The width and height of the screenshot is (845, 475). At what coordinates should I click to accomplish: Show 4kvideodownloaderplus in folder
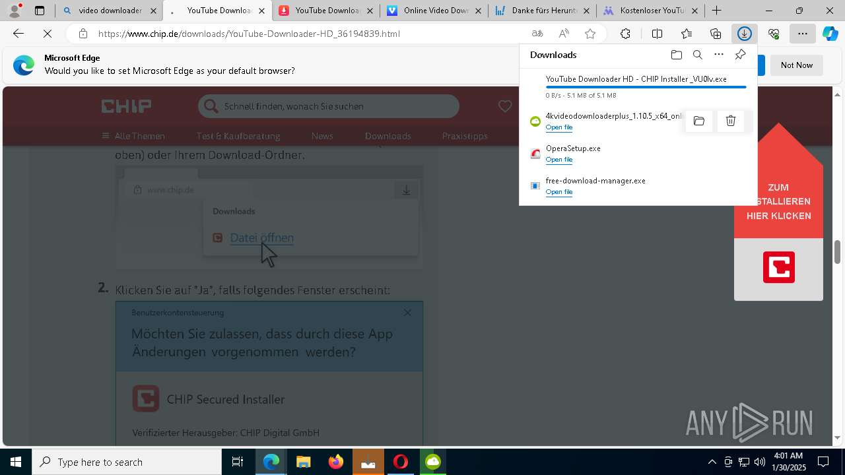(699, 121)
